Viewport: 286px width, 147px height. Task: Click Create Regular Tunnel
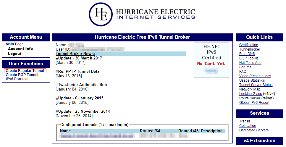25,71
